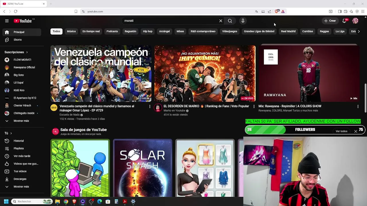This screenshot has width=367, height=206.
Task: Click the YouTube logo
Action: coord(23,21)
